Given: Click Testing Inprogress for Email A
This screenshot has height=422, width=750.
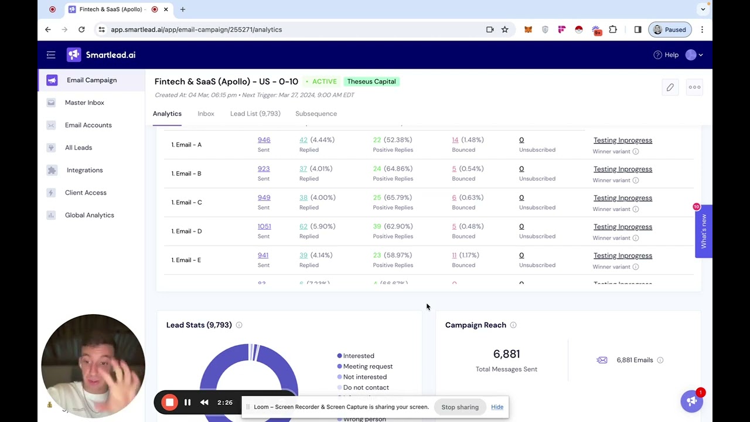Looking at the screenshot, I should [x=622, y=140].
